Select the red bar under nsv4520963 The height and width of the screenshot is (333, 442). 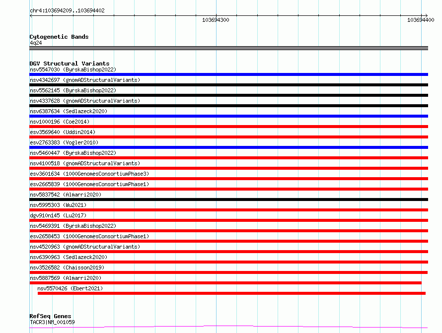click(228, 252)
